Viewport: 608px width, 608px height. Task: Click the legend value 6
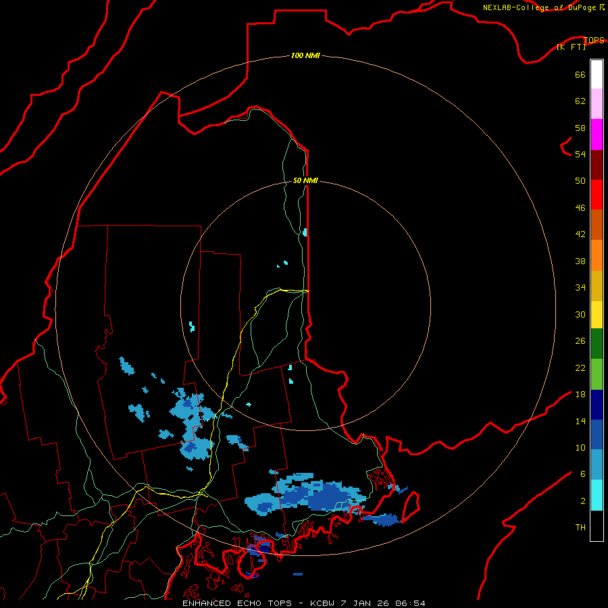[x=583, y=474]
